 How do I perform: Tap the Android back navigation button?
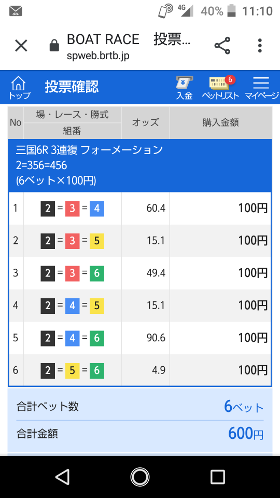pos(62,477)
